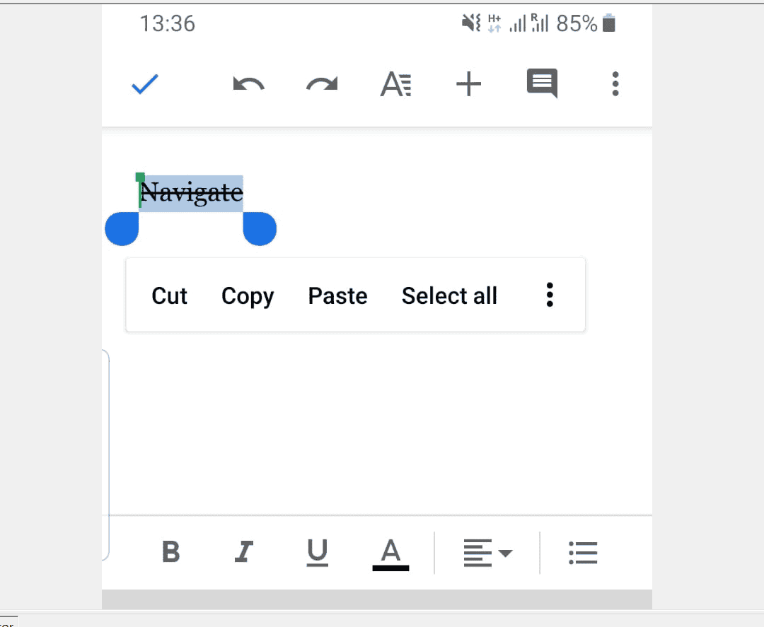The height and width of the screenshot is (627, 764).
Task: Tap Select all in the popup
Action: 449,295
